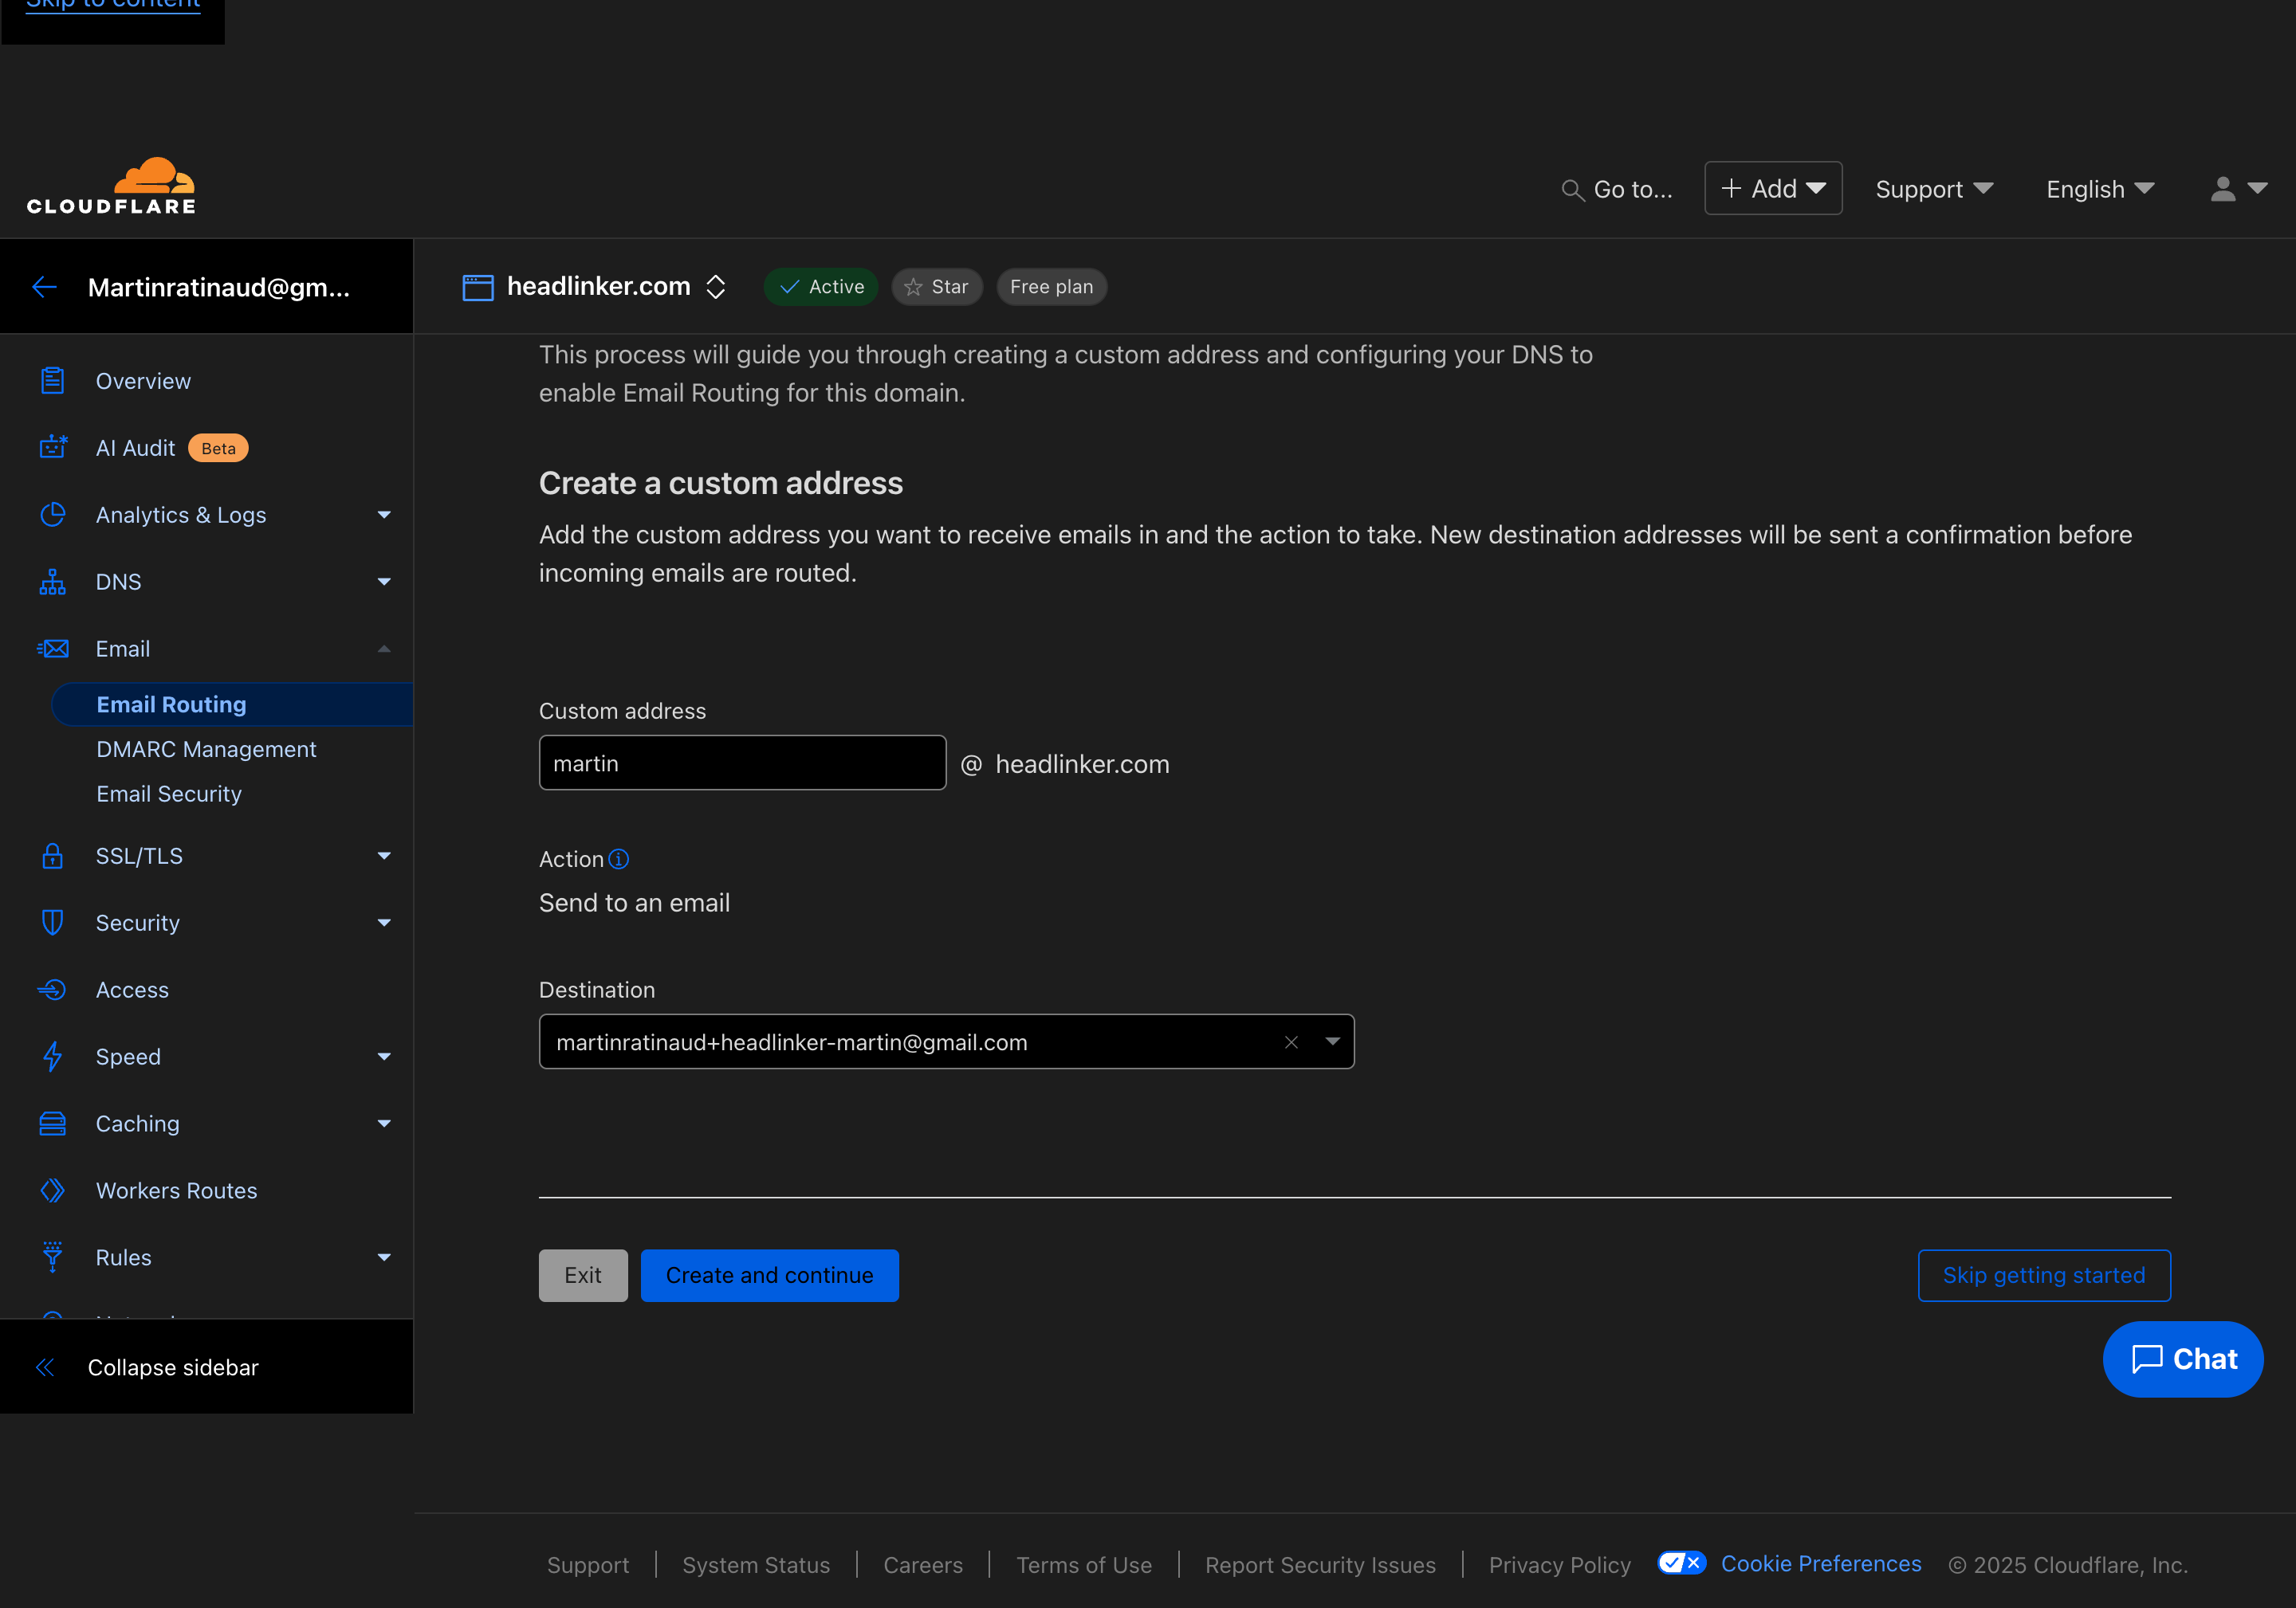Click the Workers Routes diamond icon
The image size is (2296, 1608).
pos(52,1190)
